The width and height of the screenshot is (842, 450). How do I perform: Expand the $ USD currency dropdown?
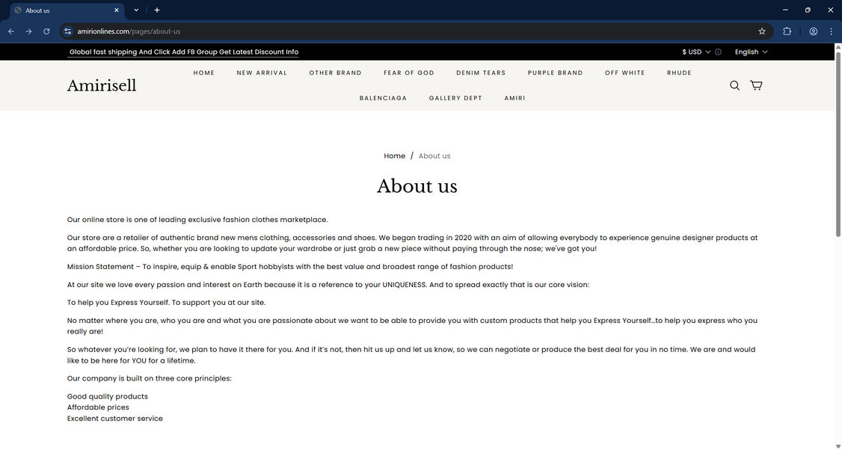[x=696, y=52]
